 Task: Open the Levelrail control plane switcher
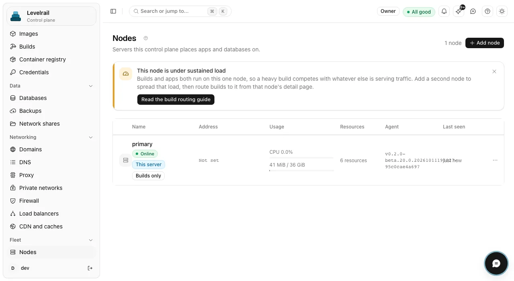51,16
